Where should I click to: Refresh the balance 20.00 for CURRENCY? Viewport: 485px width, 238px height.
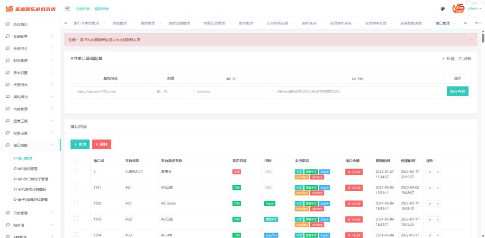[x=354, y=172]
